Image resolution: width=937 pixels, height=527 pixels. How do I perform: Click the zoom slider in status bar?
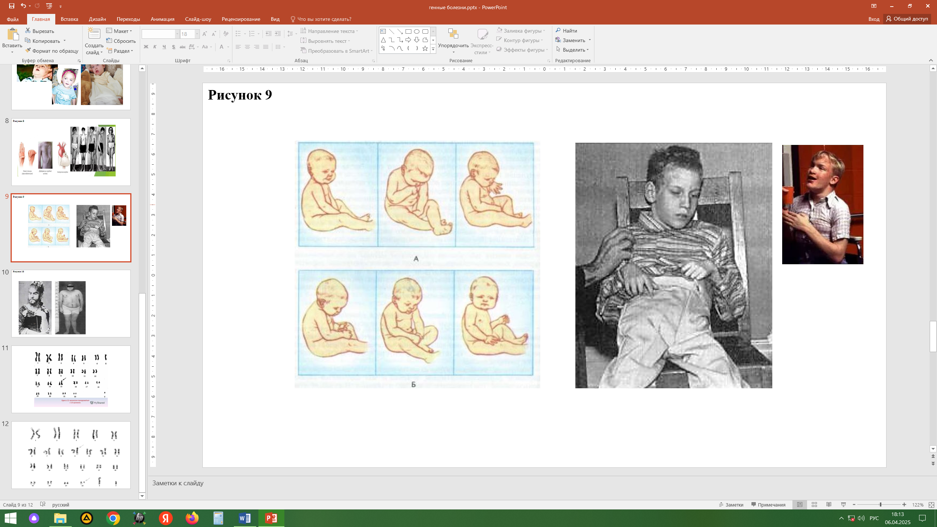click(880, 505)
